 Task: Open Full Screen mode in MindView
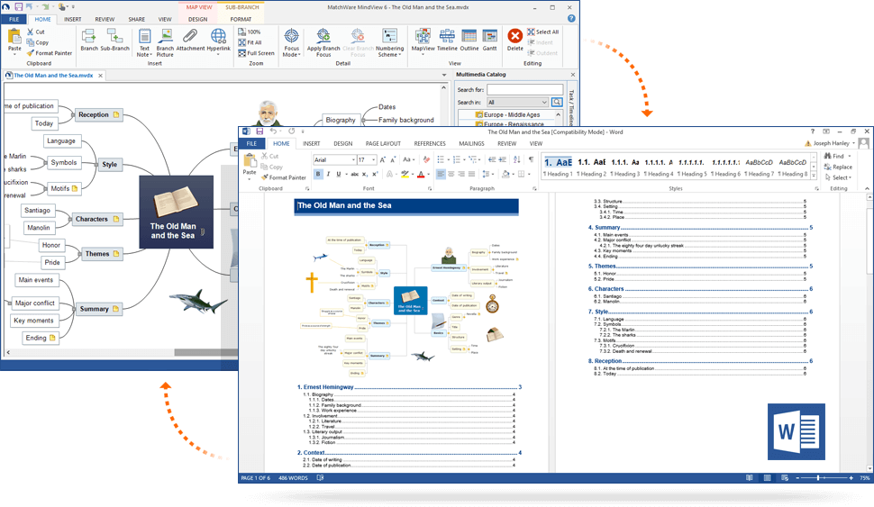[256, 53]
